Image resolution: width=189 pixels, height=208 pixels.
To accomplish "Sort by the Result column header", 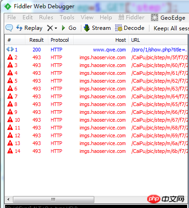I will 36,40.
